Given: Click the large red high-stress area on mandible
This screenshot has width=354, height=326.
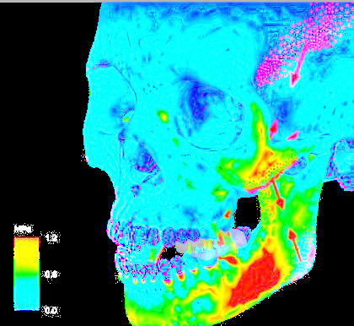Looking at the screenshot, I should click(255, 279).
